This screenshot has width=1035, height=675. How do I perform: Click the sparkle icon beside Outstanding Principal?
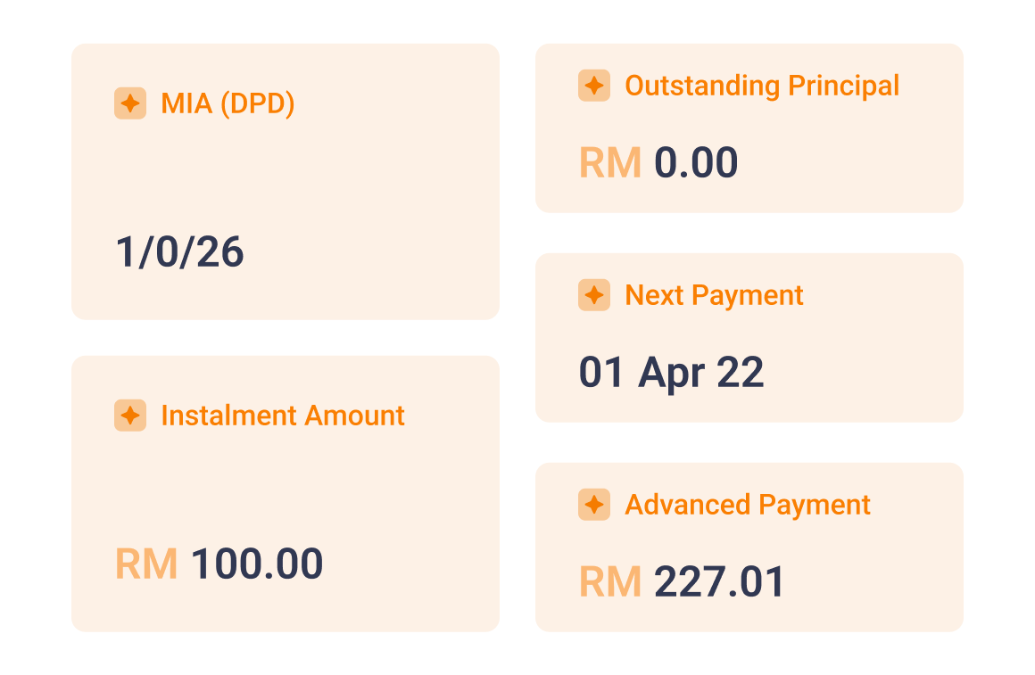pyautogui.click(x=594, y=86)
